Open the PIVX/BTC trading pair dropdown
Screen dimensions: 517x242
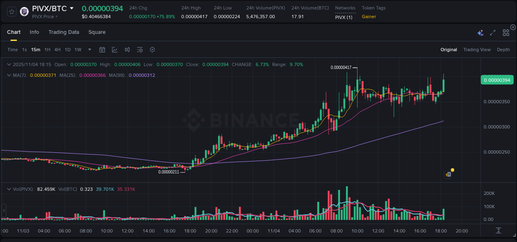click(x=71, y=8)
